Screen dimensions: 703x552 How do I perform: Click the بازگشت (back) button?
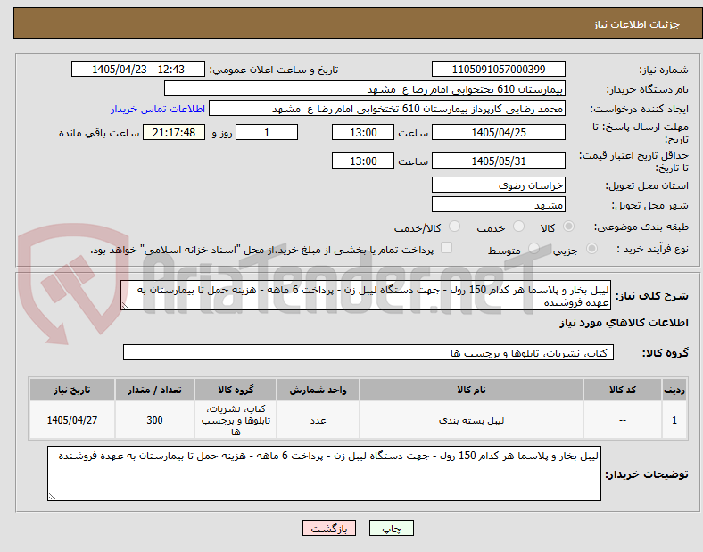pos(329,528)
